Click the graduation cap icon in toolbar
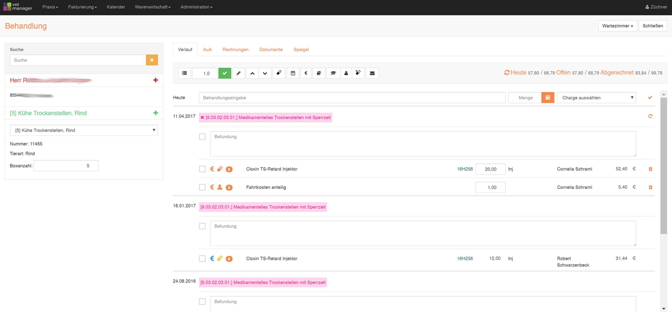The height and width of the screenshot is (312, 672). click(333, 74)
